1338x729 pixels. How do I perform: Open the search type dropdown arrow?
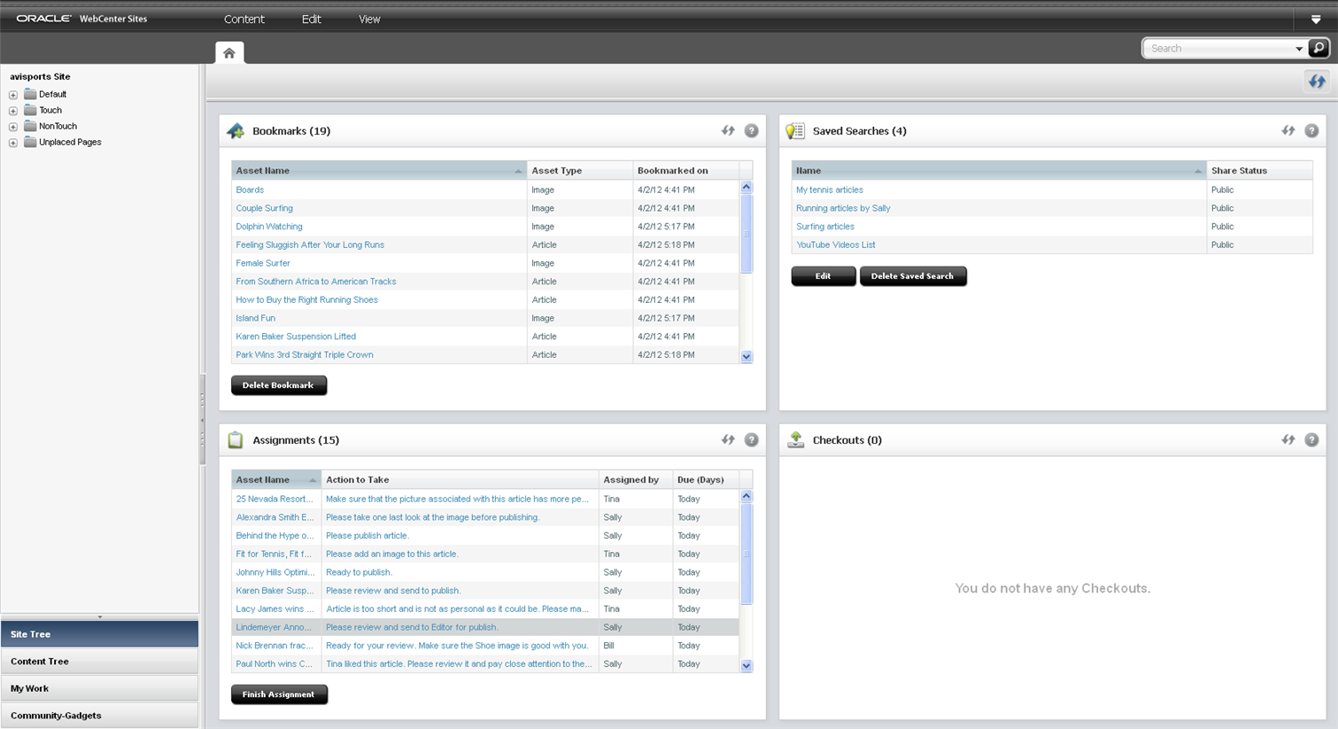coord(1299,49)
